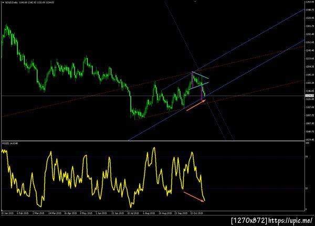The image size is (315, 226).
Task: Click the RSI 100 level label
Action: (307, 143)
